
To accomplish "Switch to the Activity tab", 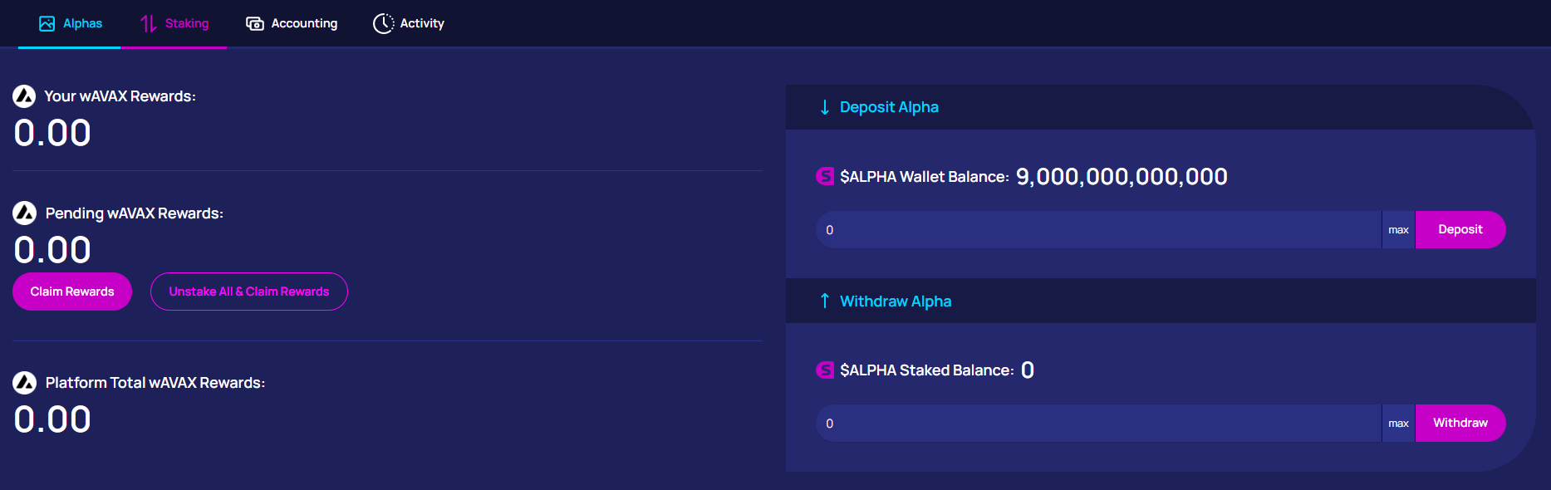I will [409, 23].
